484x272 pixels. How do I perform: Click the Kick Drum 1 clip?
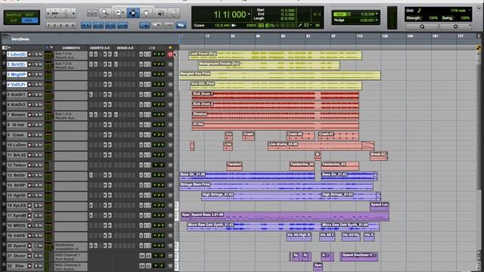click(275, 96)
